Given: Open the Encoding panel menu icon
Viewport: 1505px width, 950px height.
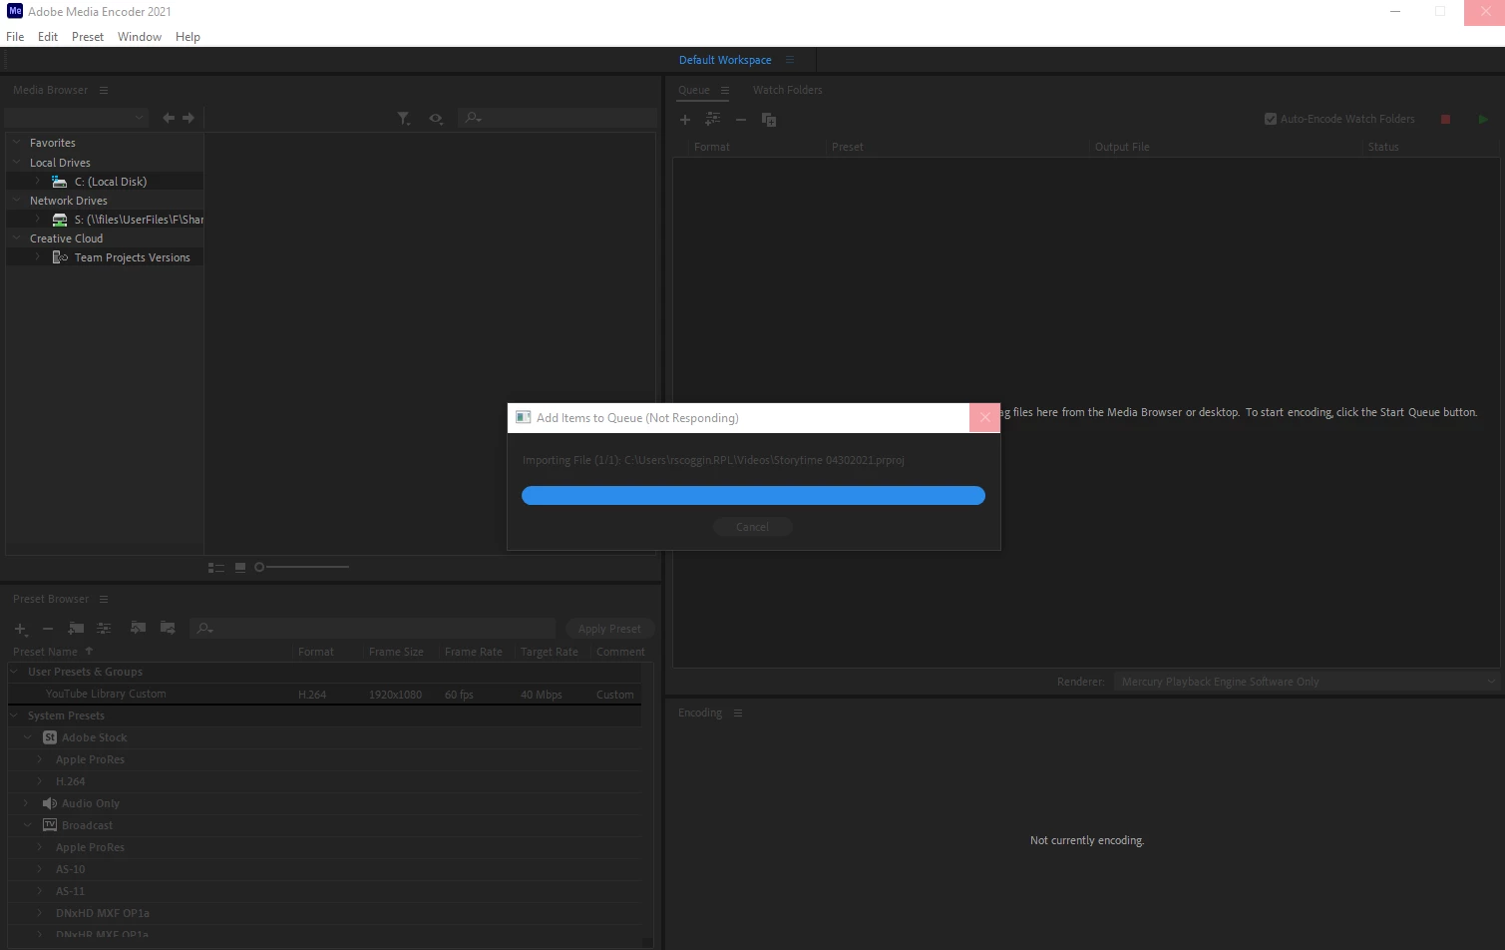Looking at the screenshot, I should coord(738,712).
